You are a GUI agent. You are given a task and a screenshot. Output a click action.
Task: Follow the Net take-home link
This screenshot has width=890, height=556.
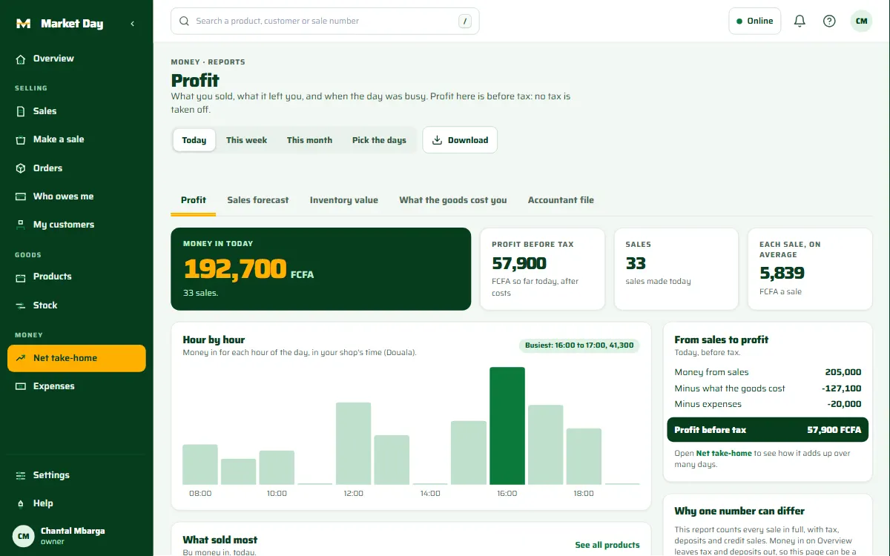724,453
